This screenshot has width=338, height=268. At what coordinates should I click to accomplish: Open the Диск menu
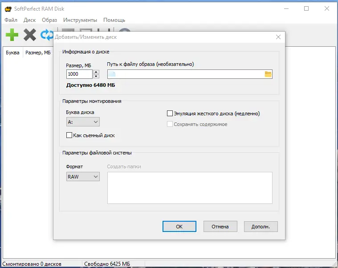29,20
